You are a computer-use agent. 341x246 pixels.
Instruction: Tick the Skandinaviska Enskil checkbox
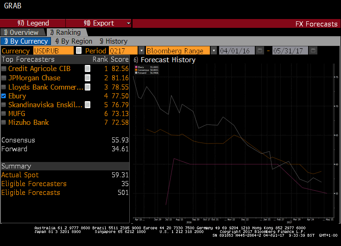(4, 105)
